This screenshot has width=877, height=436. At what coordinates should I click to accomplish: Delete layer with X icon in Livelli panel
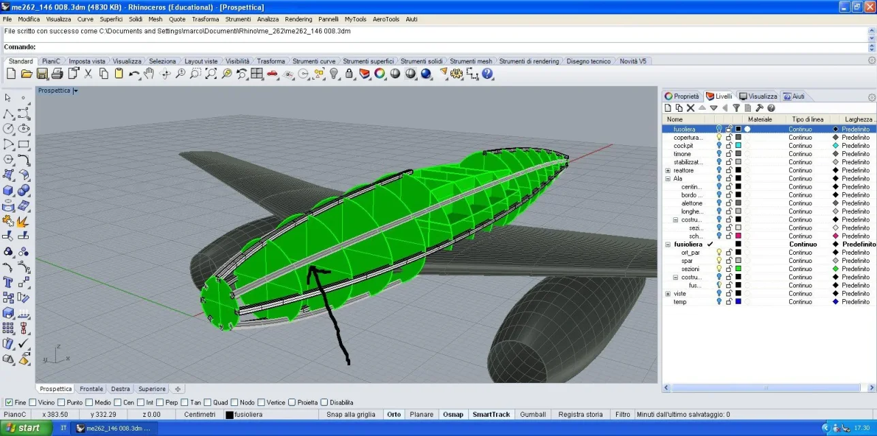690,108
